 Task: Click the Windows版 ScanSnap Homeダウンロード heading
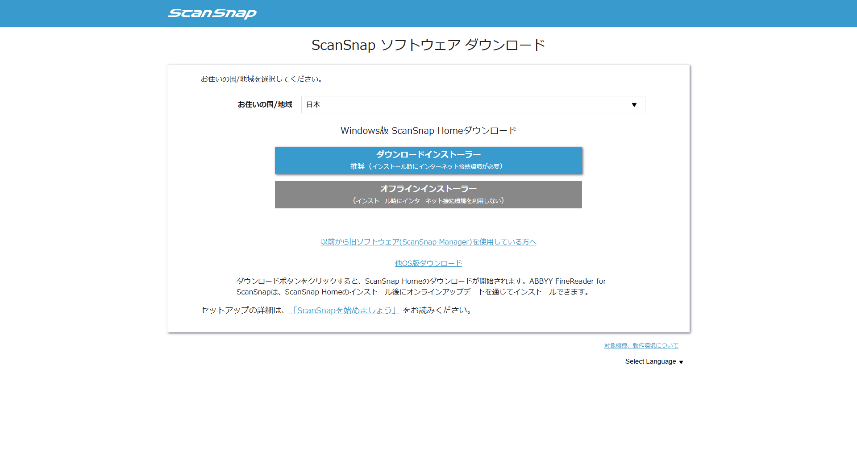point(428,131)
